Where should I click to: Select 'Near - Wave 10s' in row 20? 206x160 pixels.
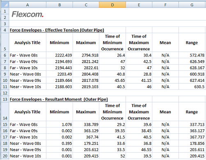[27, 156]
